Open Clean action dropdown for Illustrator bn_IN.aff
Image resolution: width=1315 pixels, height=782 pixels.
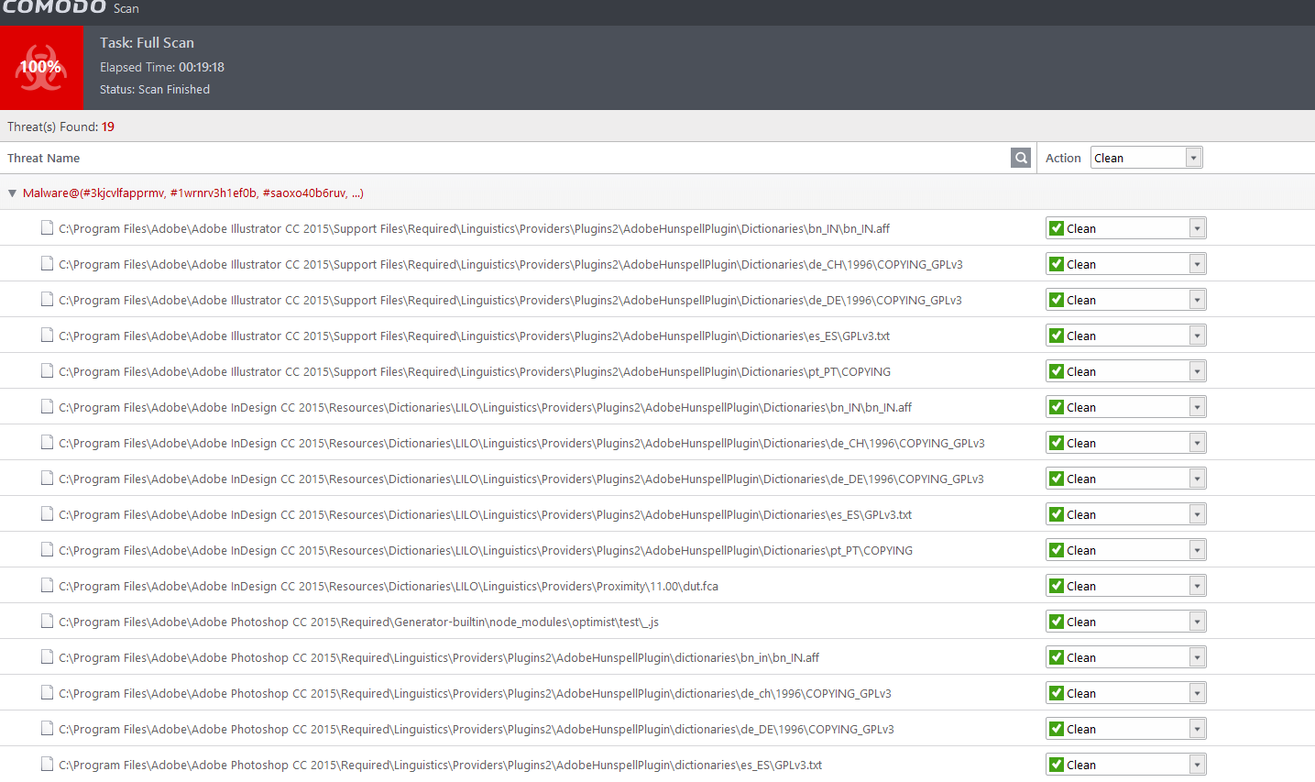[1126, 228]
